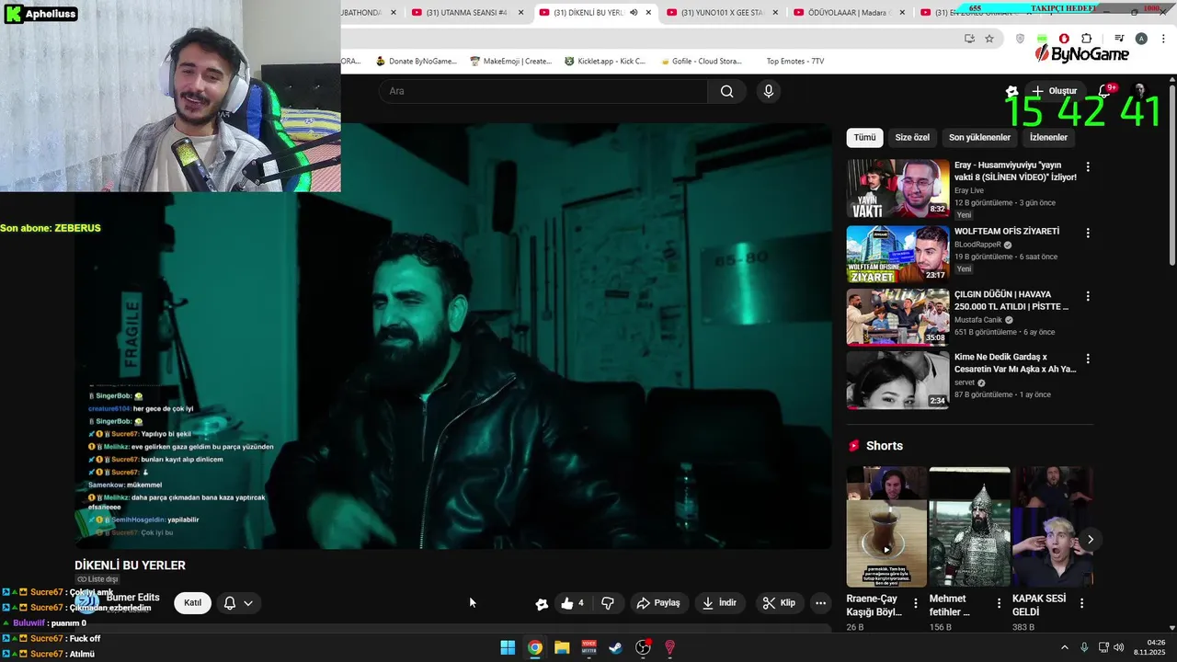
Task: Open the install app icon in address bar
Action: pyautogui.click(x=969, y=39)
